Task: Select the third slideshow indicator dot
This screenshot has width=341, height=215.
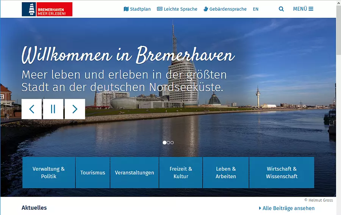Action: point(172,143)
